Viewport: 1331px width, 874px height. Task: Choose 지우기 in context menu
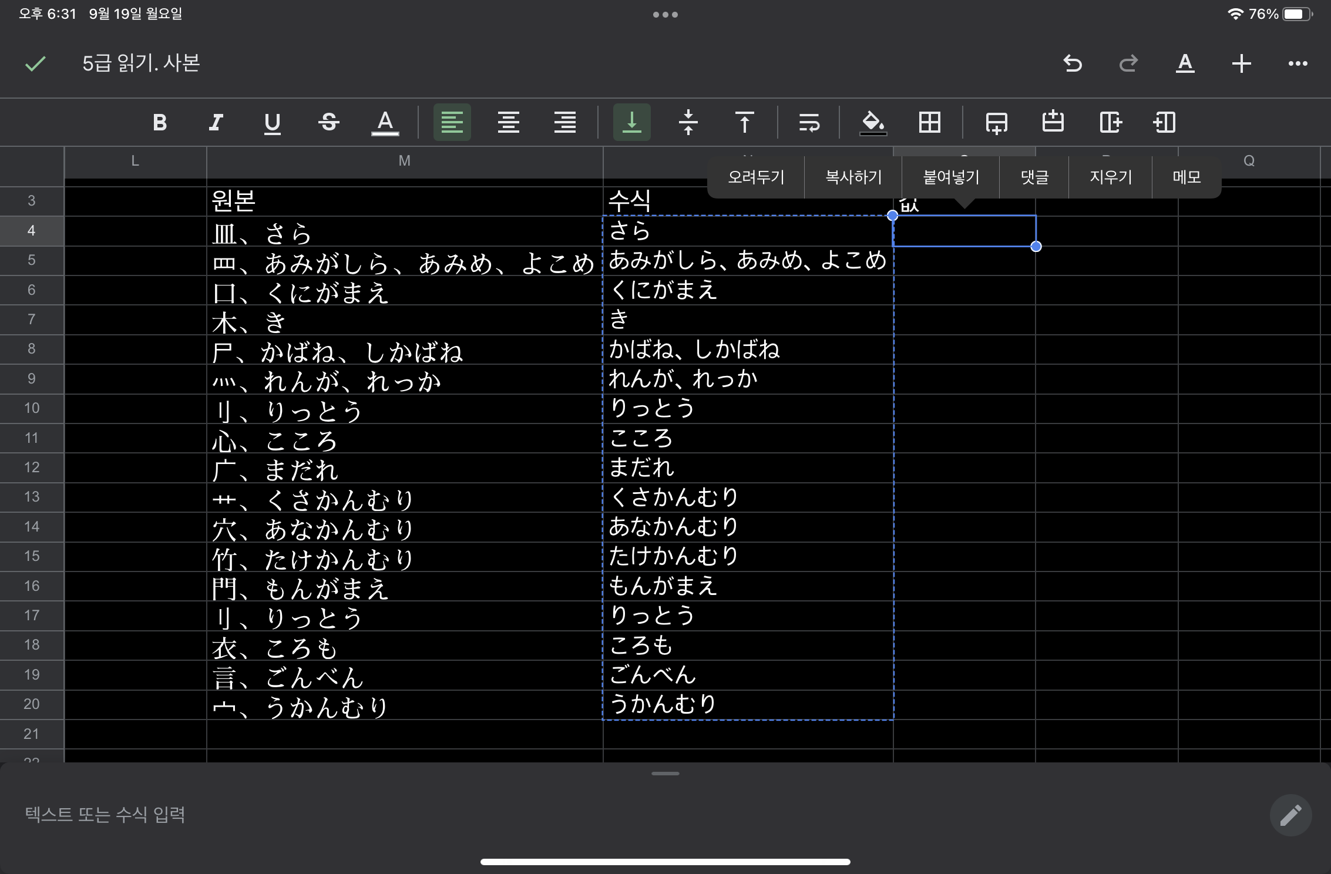coord(1110,177)
